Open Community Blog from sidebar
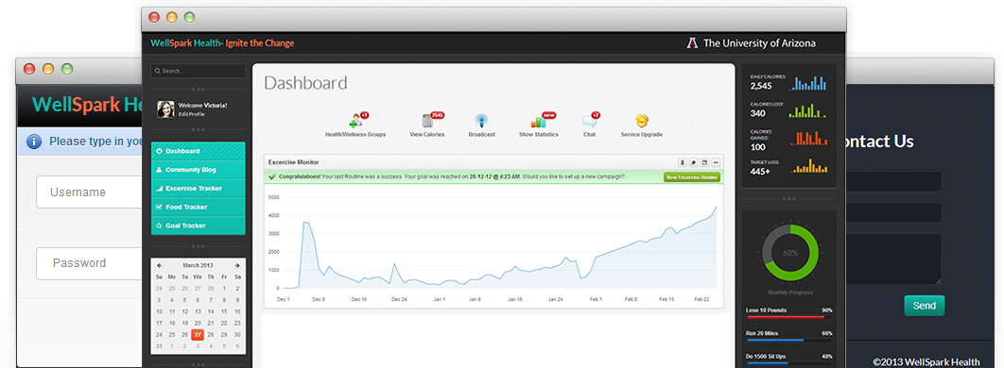The height and width of the screenshot is (368, 1004). point(198,170)
